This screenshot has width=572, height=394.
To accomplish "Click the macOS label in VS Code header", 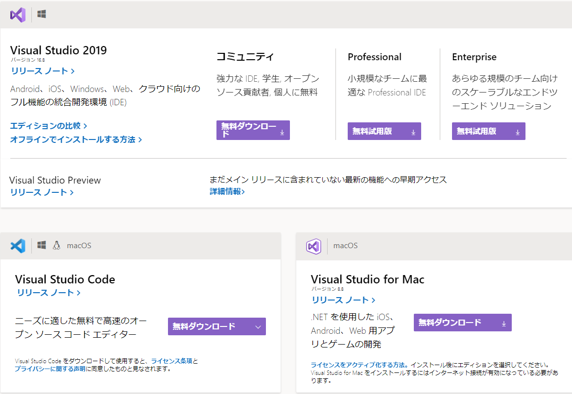I will point(79,246).
